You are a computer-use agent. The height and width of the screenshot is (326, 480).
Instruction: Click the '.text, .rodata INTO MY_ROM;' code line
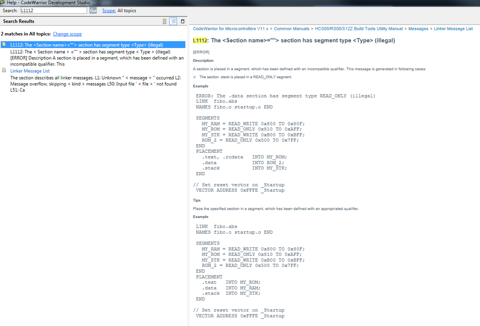(244, 157)
